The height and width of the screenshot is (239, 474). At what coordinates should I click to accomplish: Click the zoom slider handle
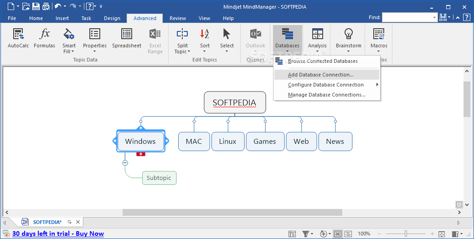coord(406,234)
